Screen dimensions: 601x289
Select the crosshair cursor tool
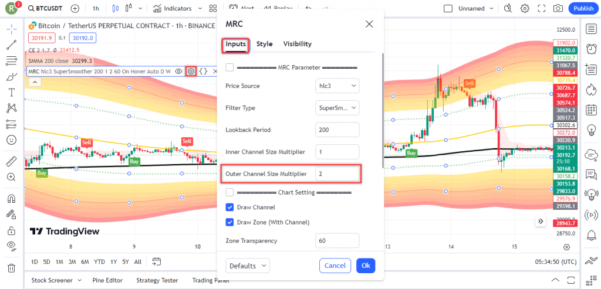pos(12,29)
